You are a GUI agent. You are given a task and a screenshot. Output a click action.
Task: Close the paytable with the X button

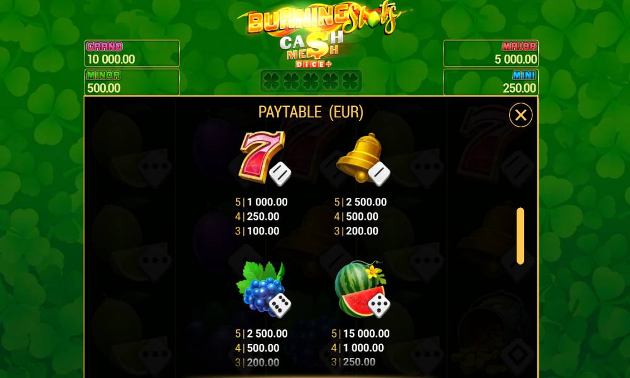(x=521, y=115)
